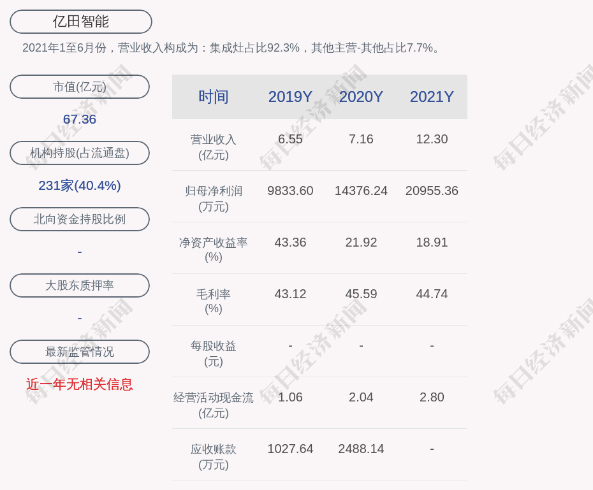Click the 最新监管情况 label
593x490 pixels.
point(80,352)
